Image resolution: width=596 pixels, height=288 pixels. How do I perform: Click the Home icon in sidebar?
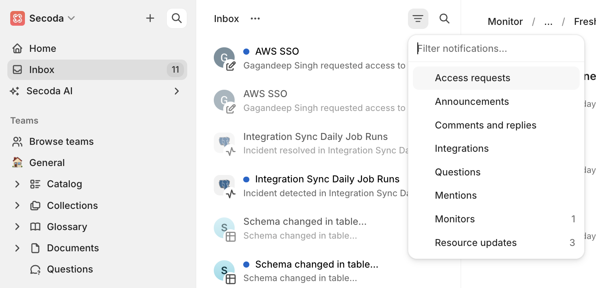click(17, 49)
